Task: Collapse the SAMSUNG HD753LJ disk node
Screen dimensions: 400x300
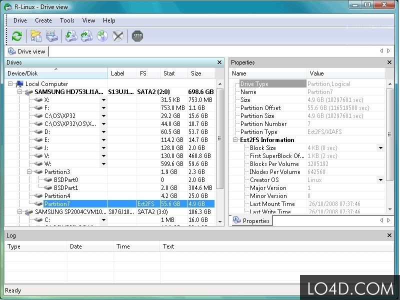Action: coord(19,91)
